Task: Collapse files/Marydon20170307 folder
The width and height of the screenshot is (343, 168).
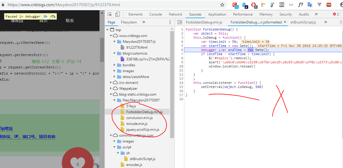Action: (x=115, y=101)
